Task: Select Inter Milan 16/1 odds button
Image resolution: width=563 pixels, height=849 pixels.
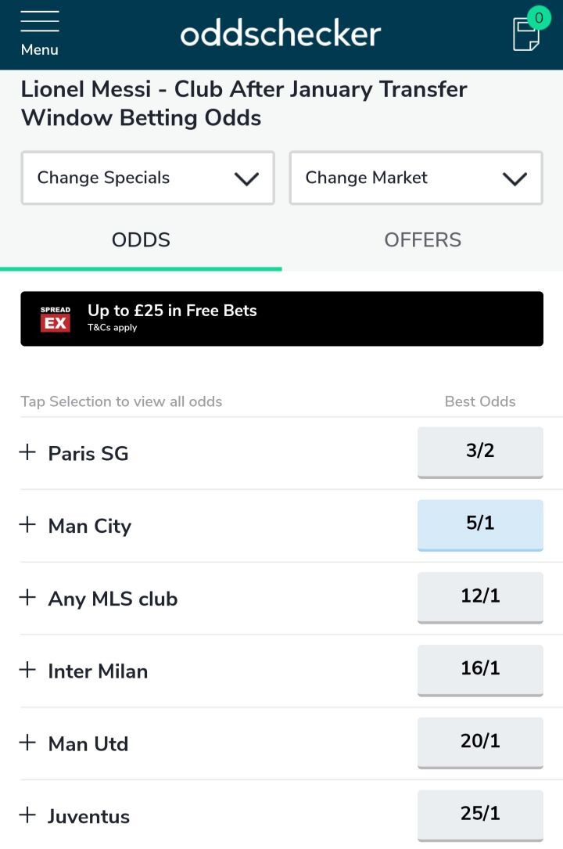Action: pos(480,670)
